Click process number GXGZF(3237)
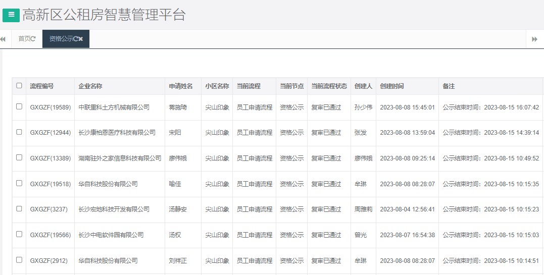This screenshot has width=544, height=275. pyautogui.click(x=48, y=209)
